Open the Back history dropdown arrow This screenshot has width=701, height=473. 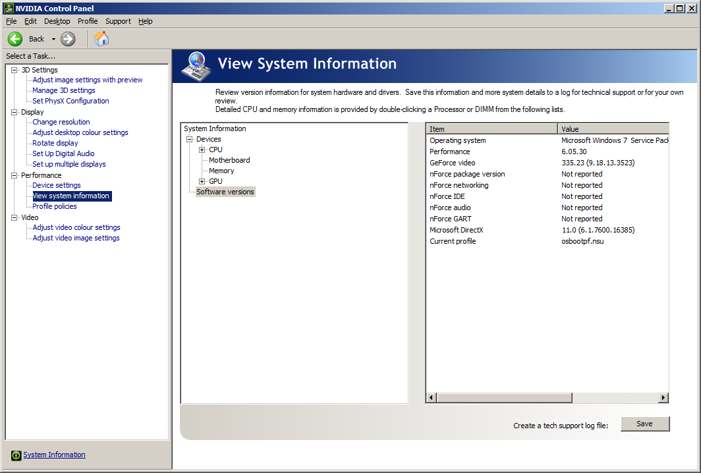tap(53, 39)
